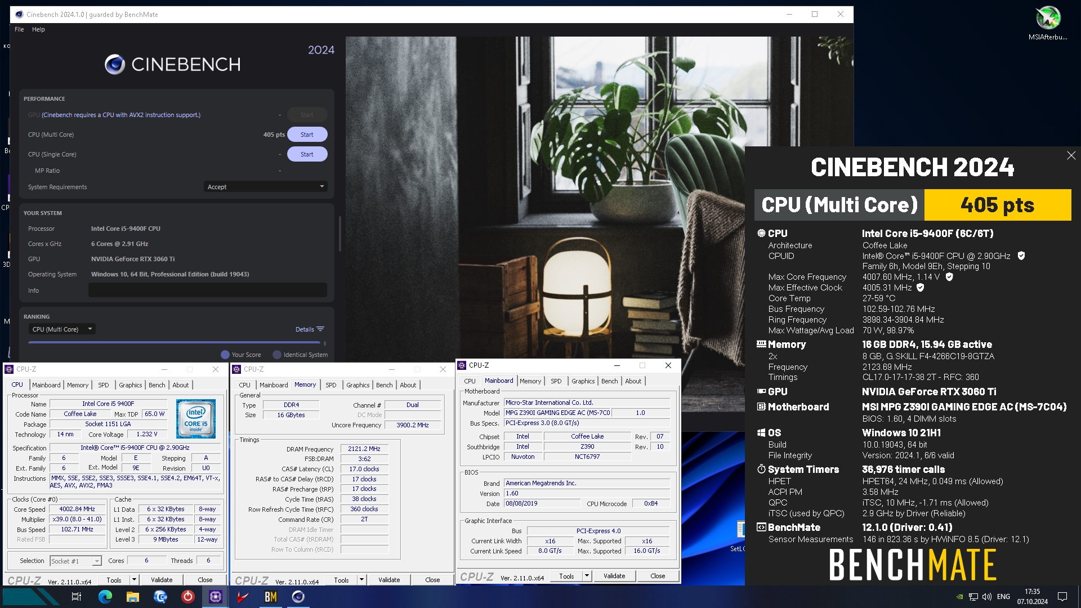Expand Tools arrow in CPU-Z Mainboard window

click(587, 576)
